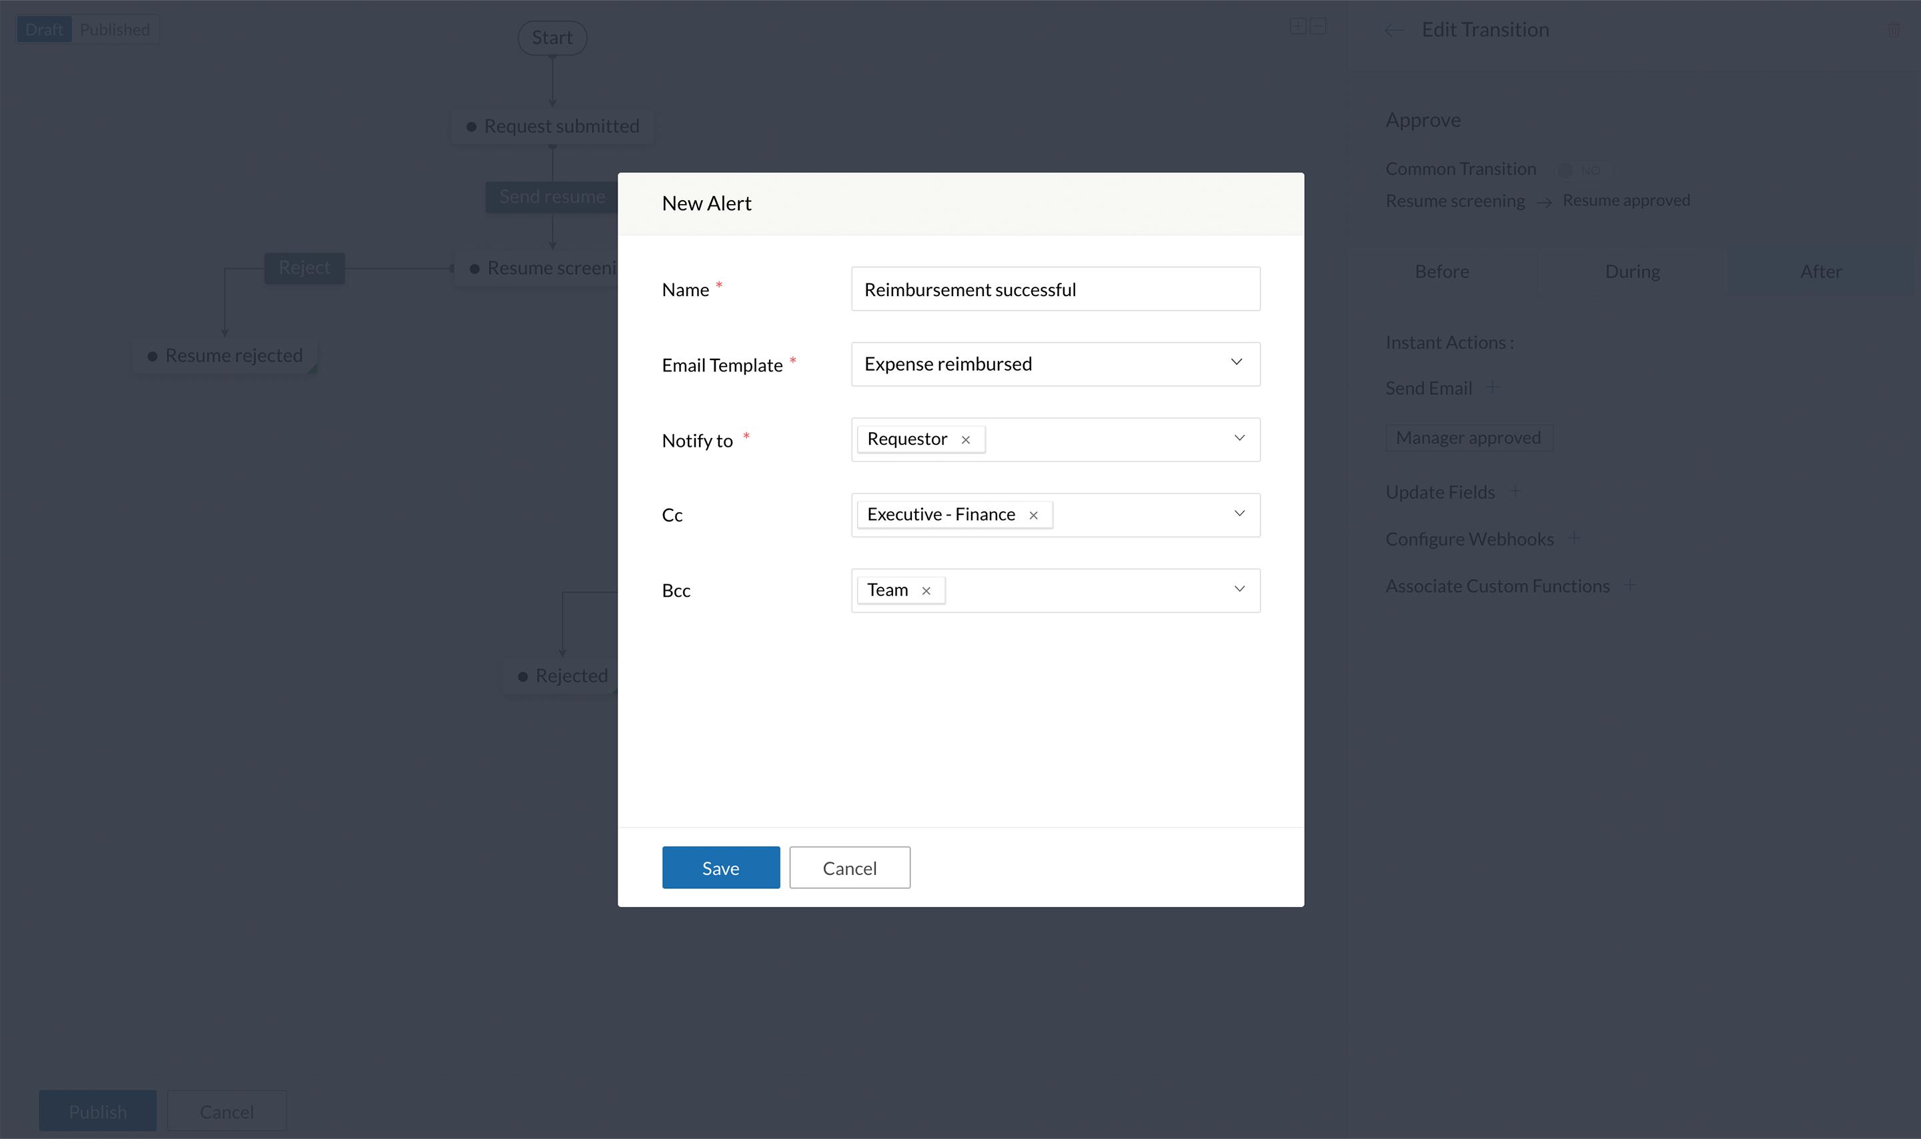The width and height of the screenshot is (1921, 1139).
Task: Remove the Team tag from Bcc
Action: pyautogui.click(x=926, y=590)
